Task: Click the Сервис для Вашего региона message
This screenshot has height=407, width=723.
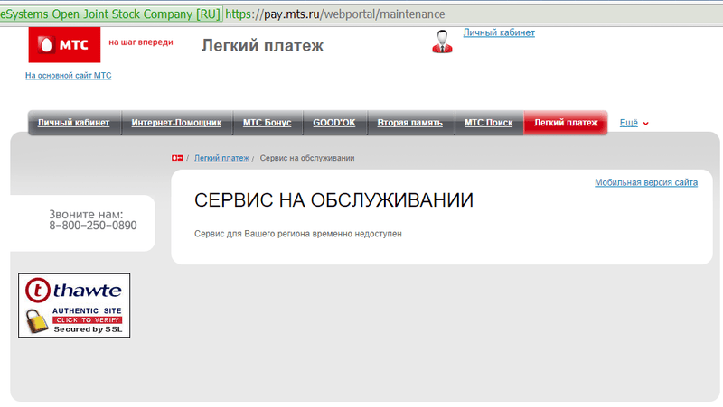Action: (298, 234)
